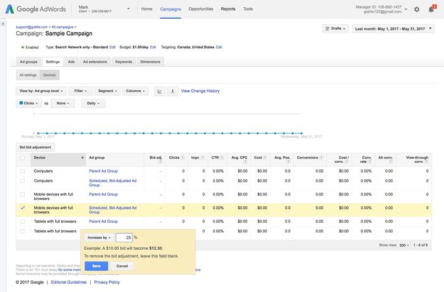Click the Google AdWords logo

pyautogui.click(x=36, y=9)
